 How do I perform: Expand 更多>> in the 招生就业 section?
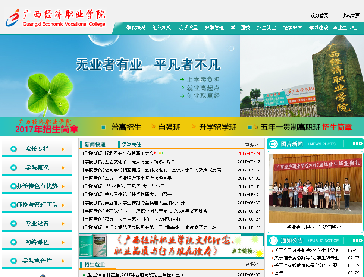click(x=251, y=264)
